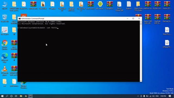Select the adb-setup Android icon
The image size is (174, 98).
100,5
